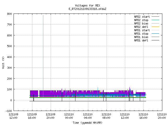
Task: Click the '121110 00:00' time tick label
Action: 69,116
